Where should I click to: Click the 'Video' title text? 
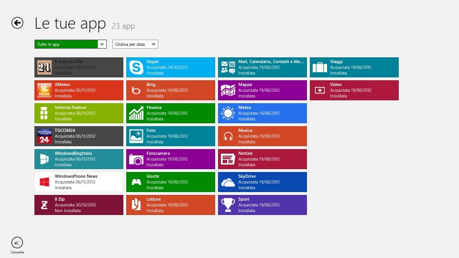[x=336, y=84]
